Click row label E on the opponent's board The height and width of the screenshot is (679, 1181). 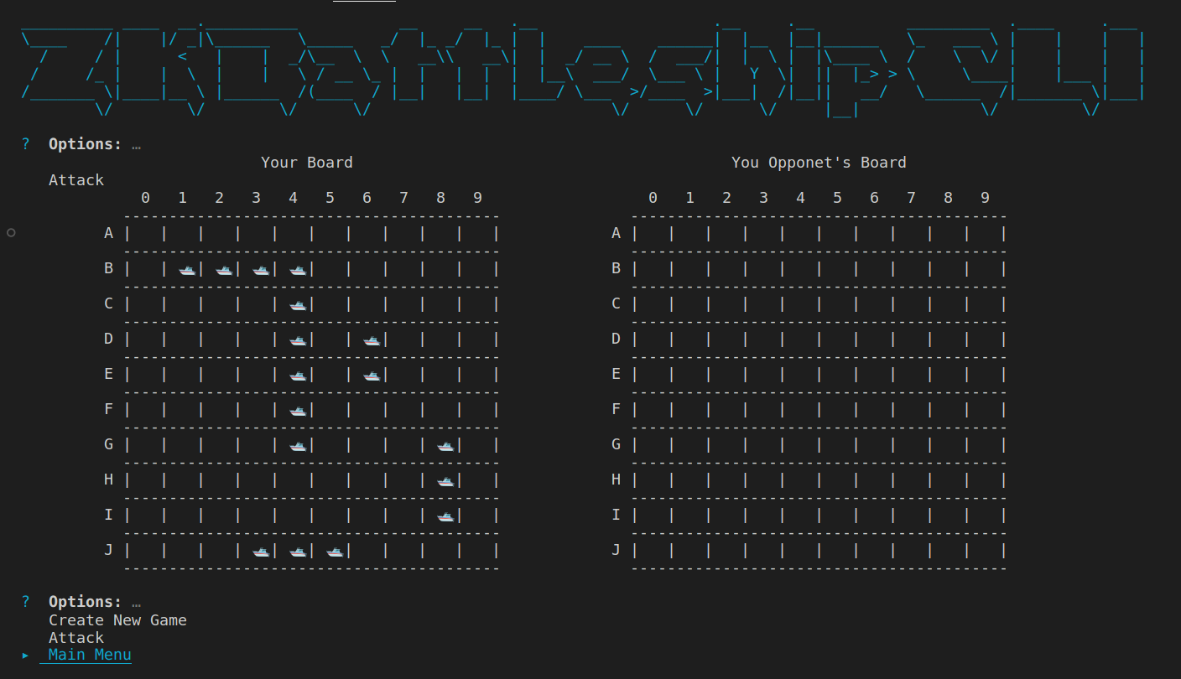[x=617, y=374]
